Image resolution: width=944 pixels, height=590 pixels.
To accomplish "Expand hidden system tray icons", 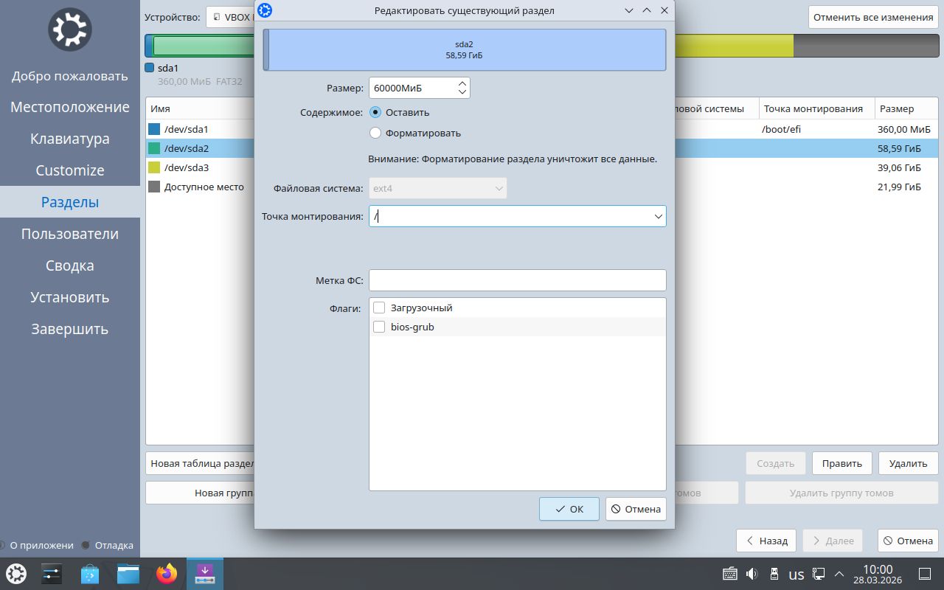I will [x=839, y=574].
